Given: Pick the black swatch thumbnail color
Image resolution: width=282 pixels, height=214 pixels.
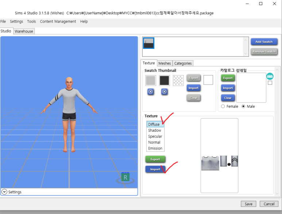Looking at the screenshot, I should (165, 80).
